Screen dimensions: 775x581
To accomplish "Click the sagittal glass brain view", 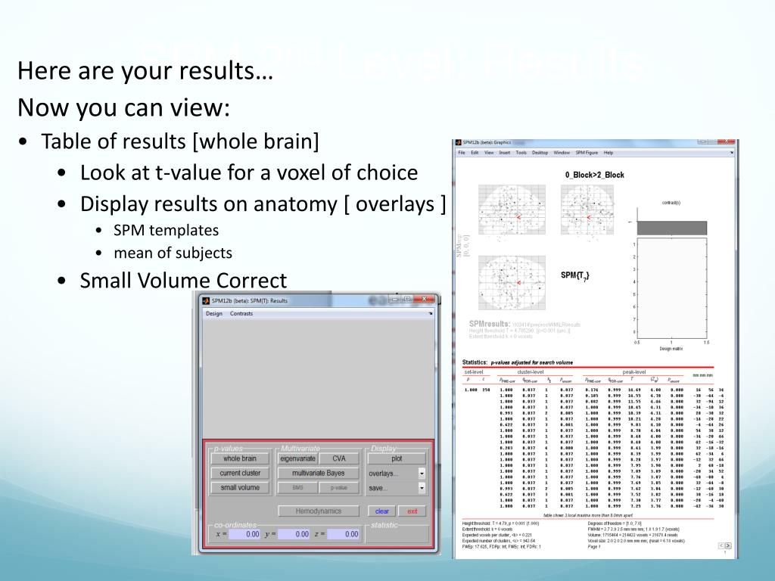I will [x=512, y=209].
